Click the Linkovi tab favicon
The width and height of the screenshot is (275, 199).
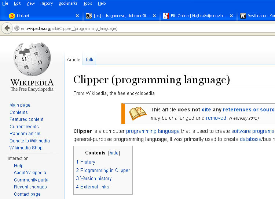12,16
